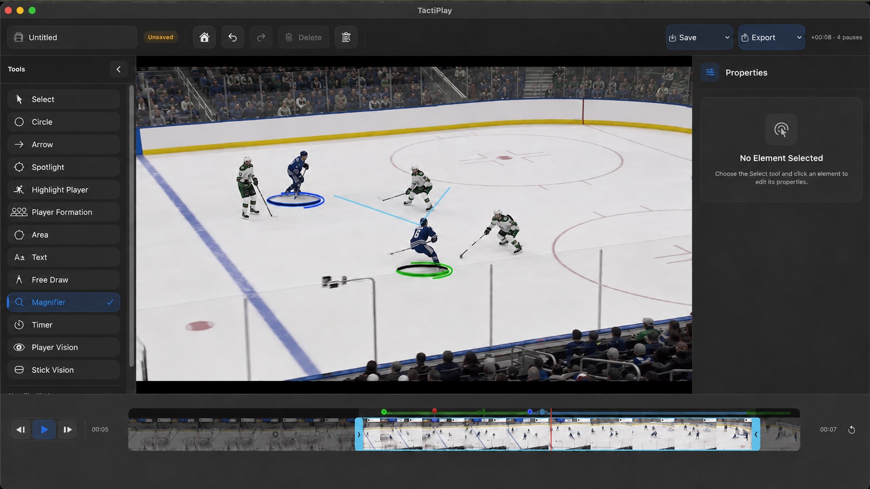The width and height of the screenshot is (870, 489).
Task: Choose the Stick Vision tool
Action: (63, 370)
